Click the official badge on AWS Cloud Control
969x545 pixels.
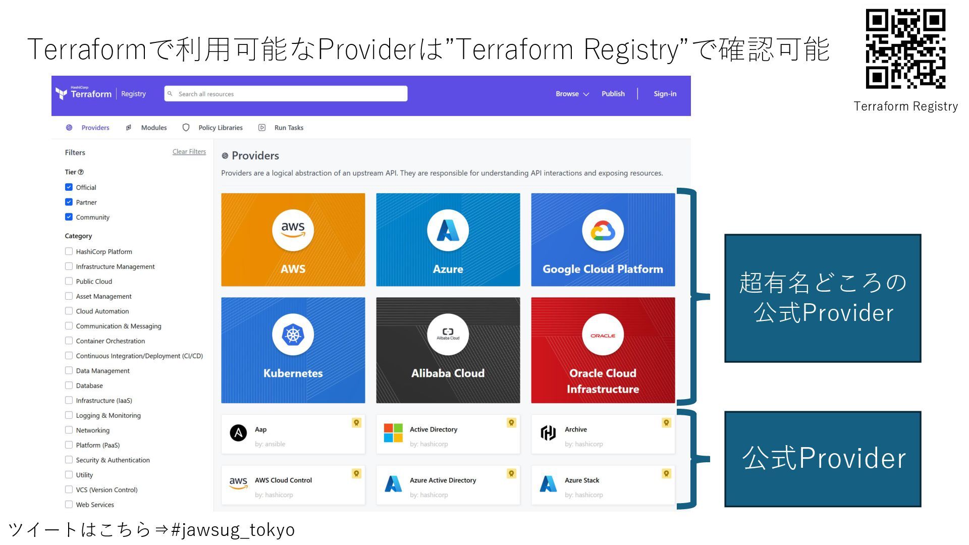(356, 474)
